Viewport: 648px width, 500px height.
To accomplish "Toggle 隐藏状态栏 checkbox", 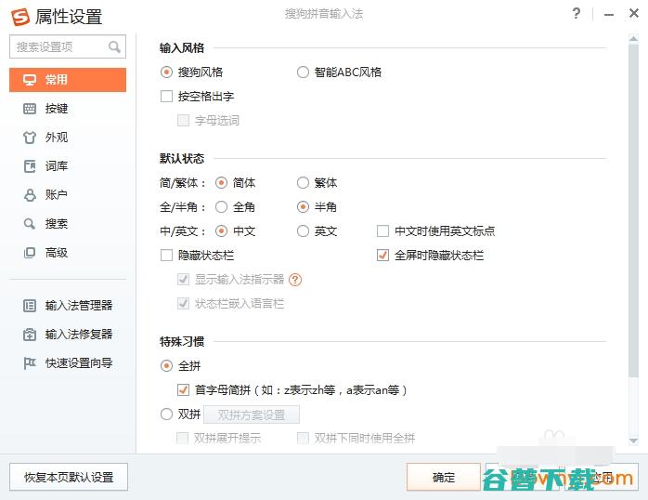I will click(x=166, y=256).
